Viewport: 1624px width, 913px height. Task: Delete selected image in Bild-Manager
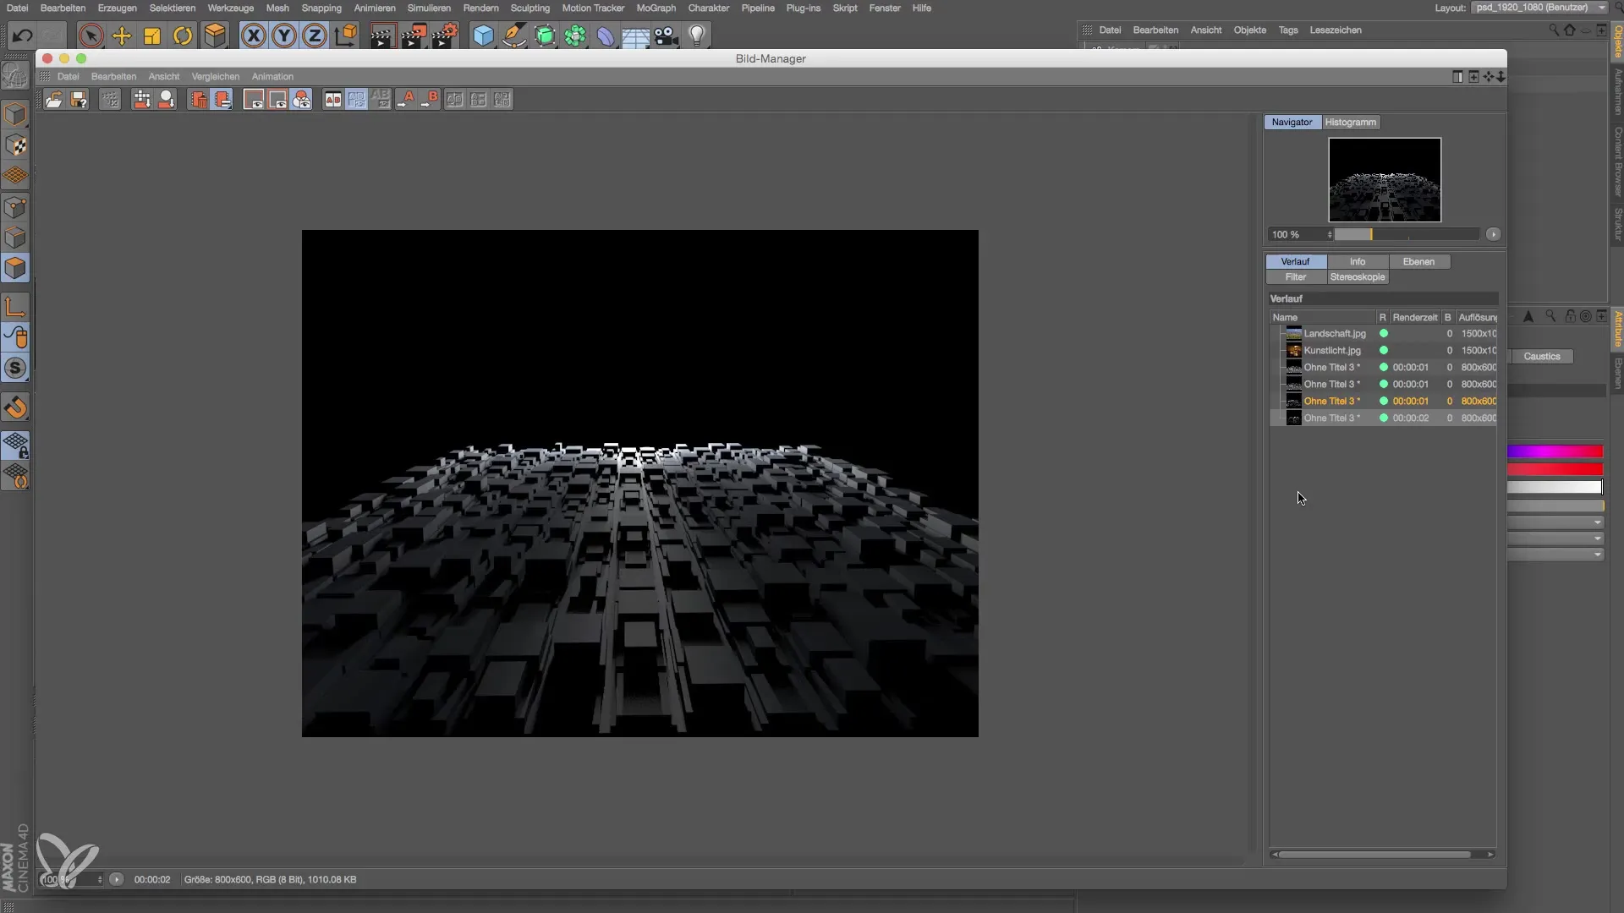[199, 100]
